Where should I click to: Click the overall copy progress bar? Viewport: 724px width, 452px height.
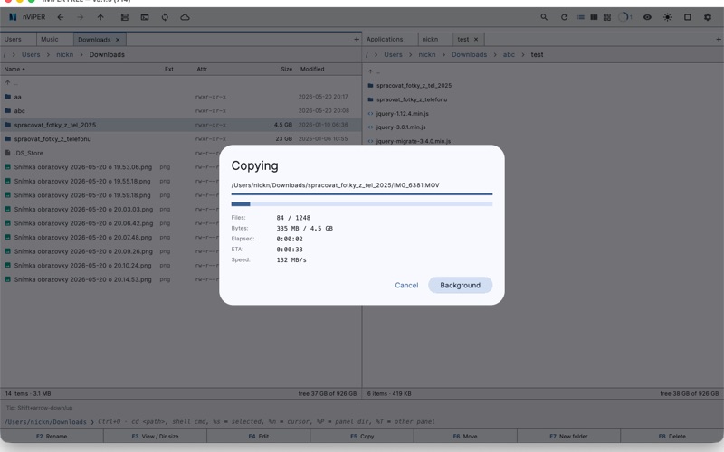(361, 204)
